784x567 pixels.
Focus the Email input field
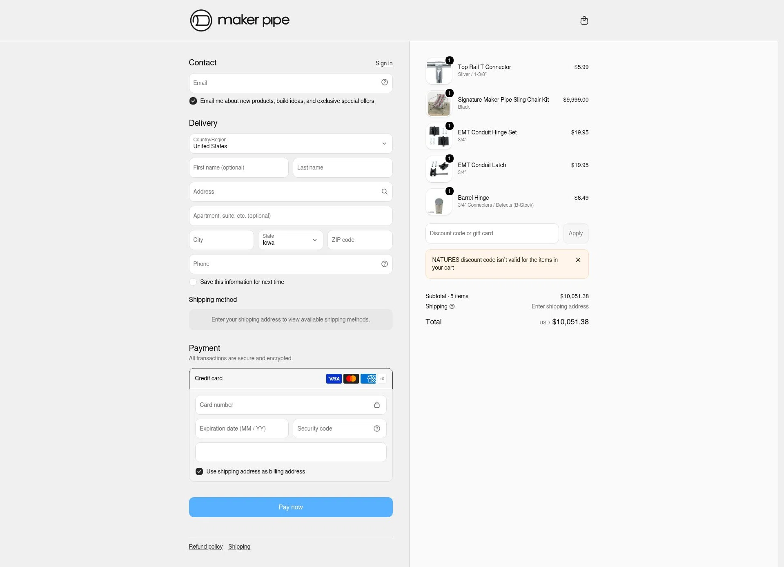[x=291, y=83]
